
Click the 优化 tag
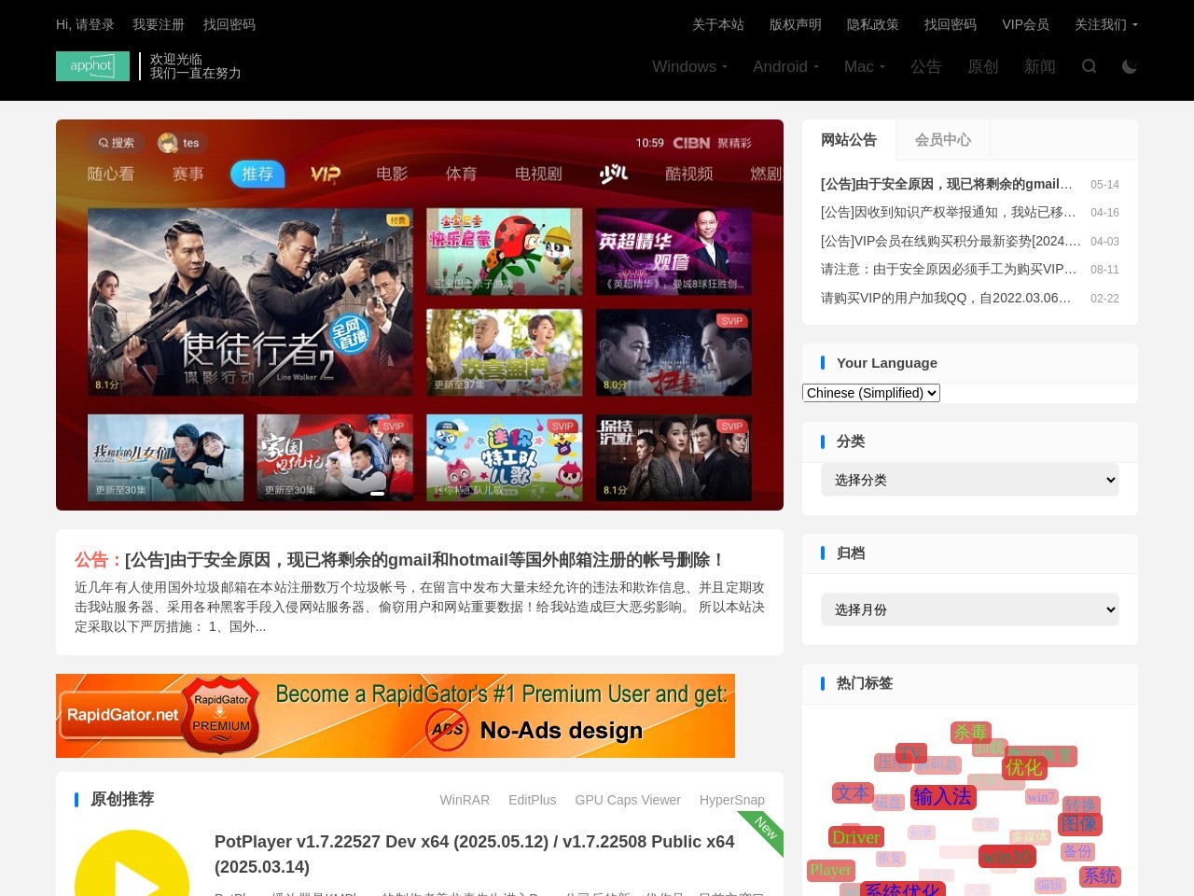(1023, 767)
